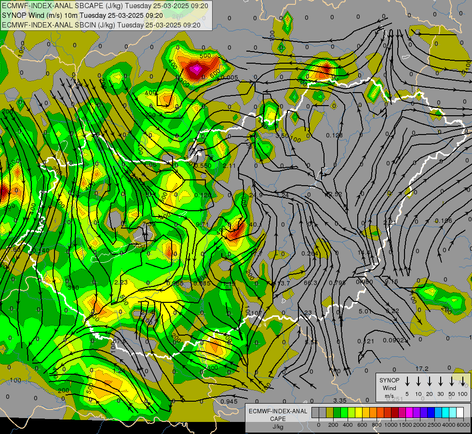Select the dark red CAPE legend swatch
This screenshot has height=434, width=472.
coord(395,412)
